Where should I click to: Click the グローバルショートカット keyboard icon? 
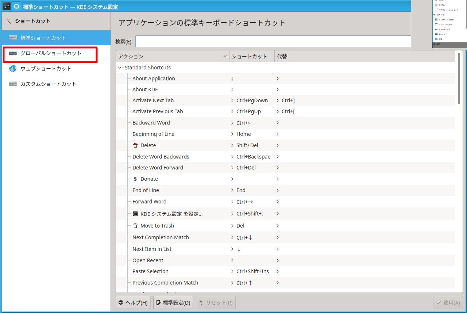coord(13,53)
